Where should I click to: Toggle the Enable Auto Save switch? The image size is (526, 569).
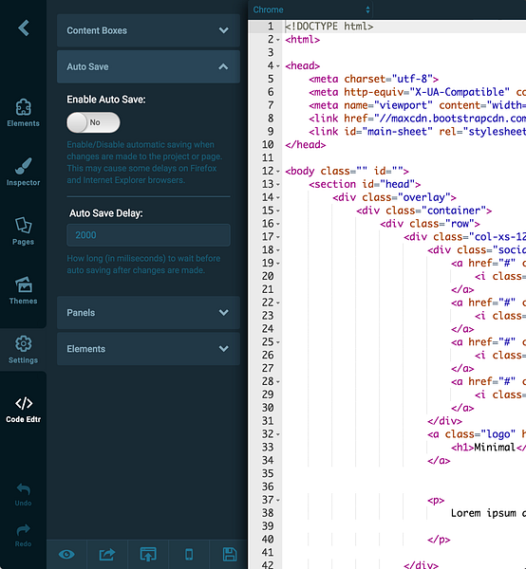coord(93,122)
